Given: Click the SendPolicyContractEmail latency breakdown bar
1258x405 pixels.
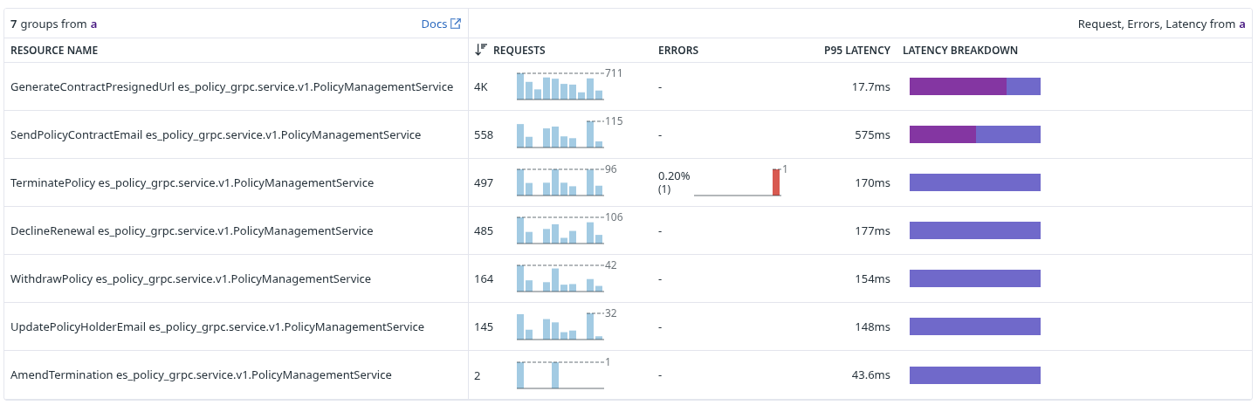Looking at the screenshot, I should click(975, 134).
